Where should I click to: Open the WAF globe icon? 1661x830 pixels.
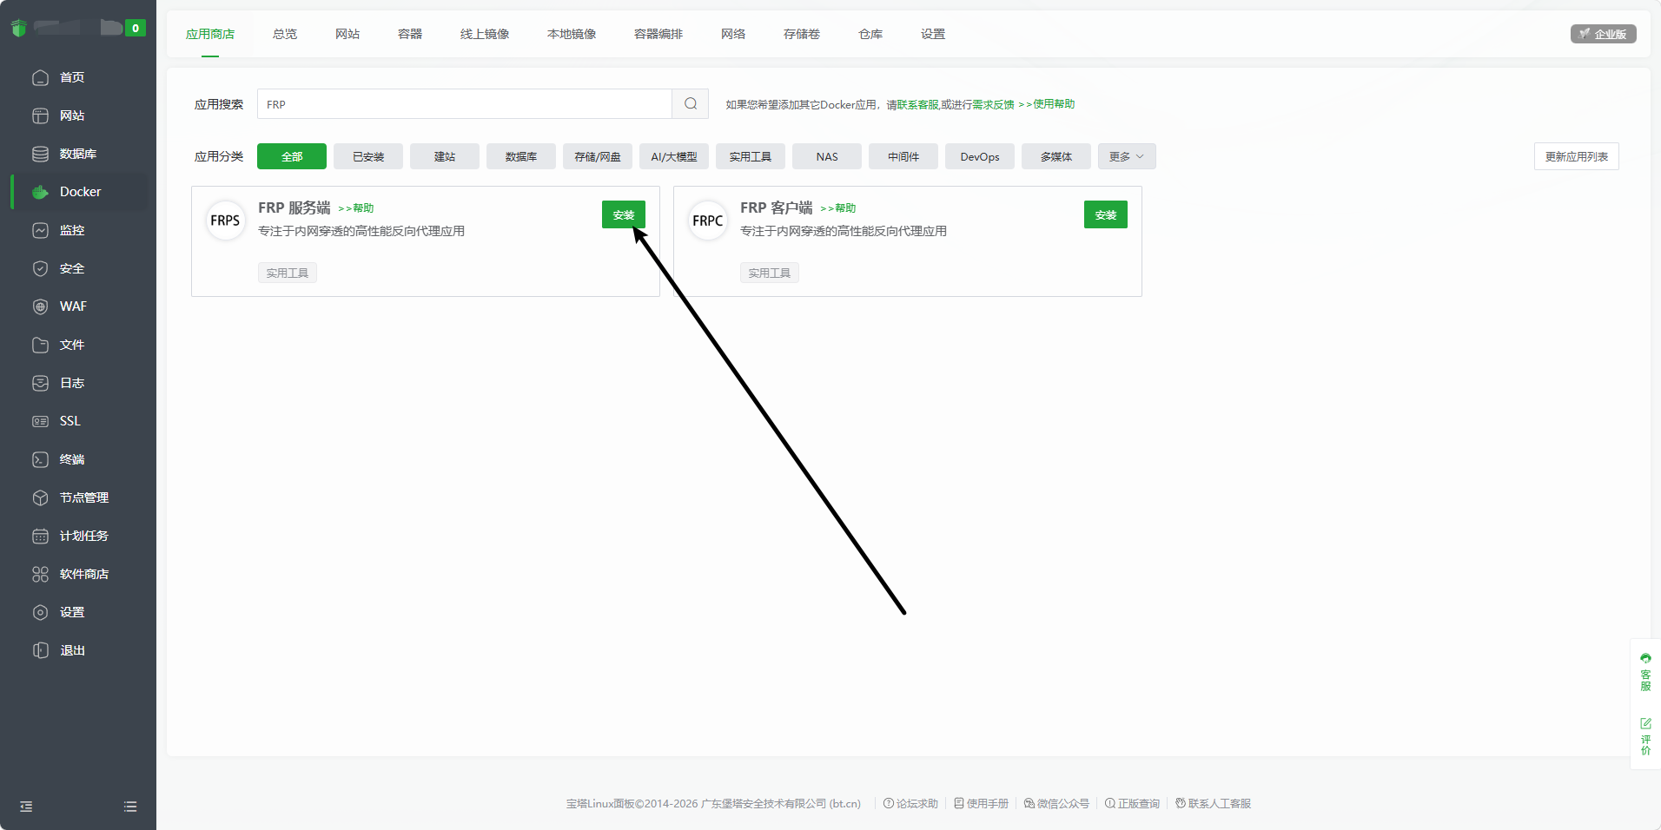(x=40, y=306)
